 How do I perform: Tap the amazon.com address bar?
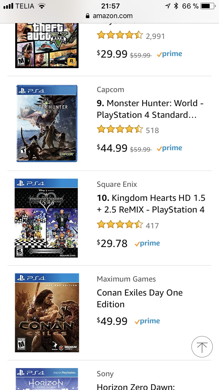pyautogui.click(x=109, y=16)
